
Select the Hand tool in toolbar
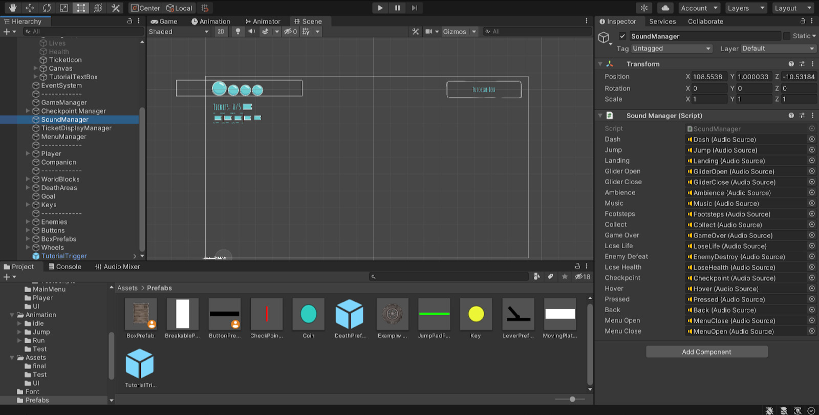pos(12,8)
